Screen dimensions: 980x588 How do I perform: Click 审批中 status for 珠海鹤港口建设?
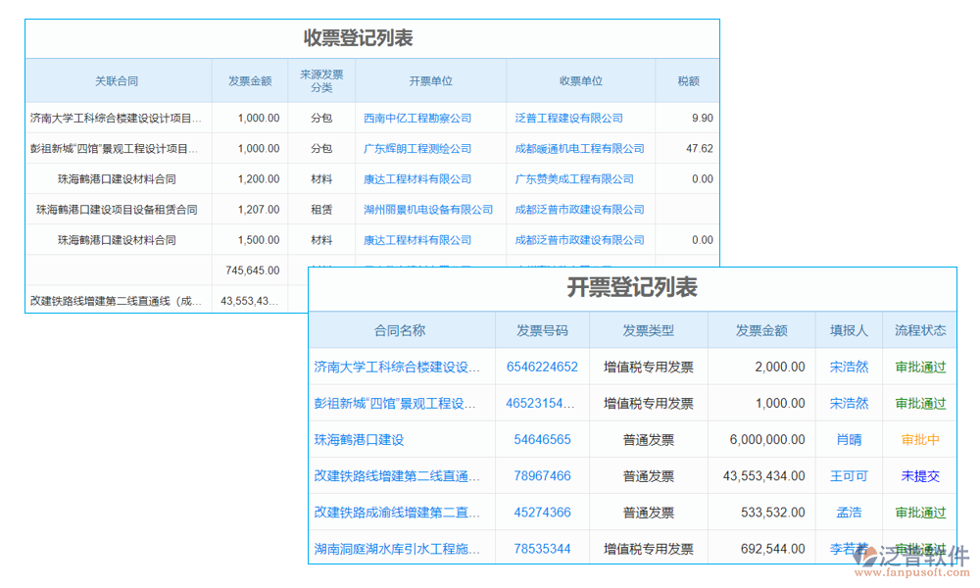(x=919, y=439)
